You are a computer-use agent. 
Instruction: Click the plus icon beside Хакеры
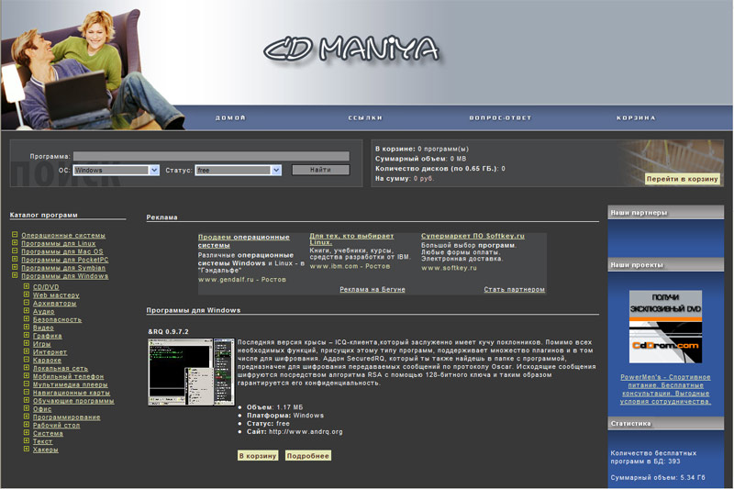point(27,449)
